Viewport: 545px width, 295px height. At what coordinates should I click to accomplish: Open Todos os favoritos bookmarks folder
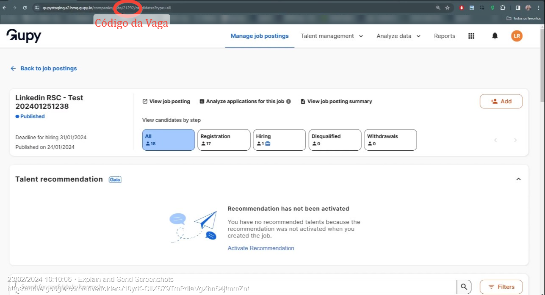[x=523, y=18]
